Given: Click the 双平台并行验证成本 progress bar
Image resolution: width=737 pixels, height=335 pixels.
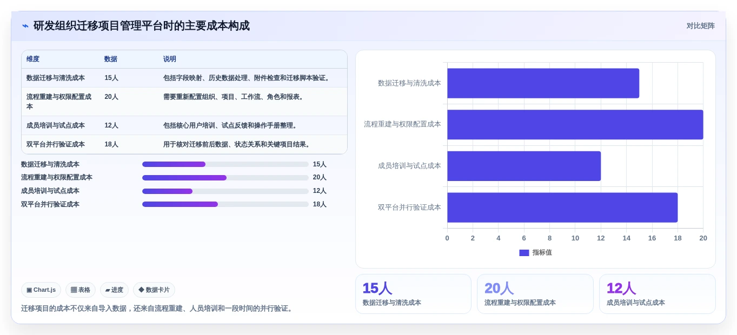Looking at the screenshot, I should point(225,204).
